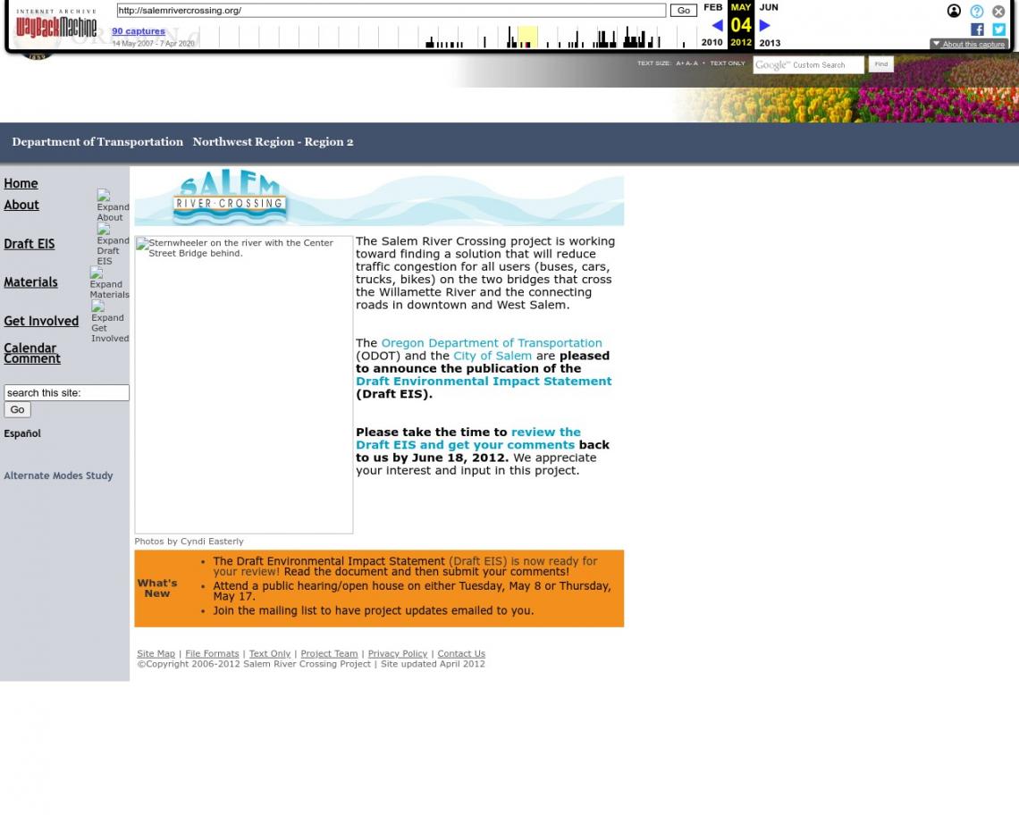Select the FEB 2010 capture month
The width and height of the screenshot is (1019, 815).
click(x=713, y=7)
